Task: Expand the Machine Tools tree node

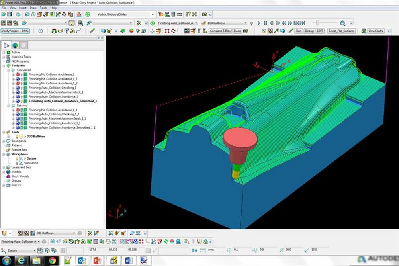Action: point(4,57)
